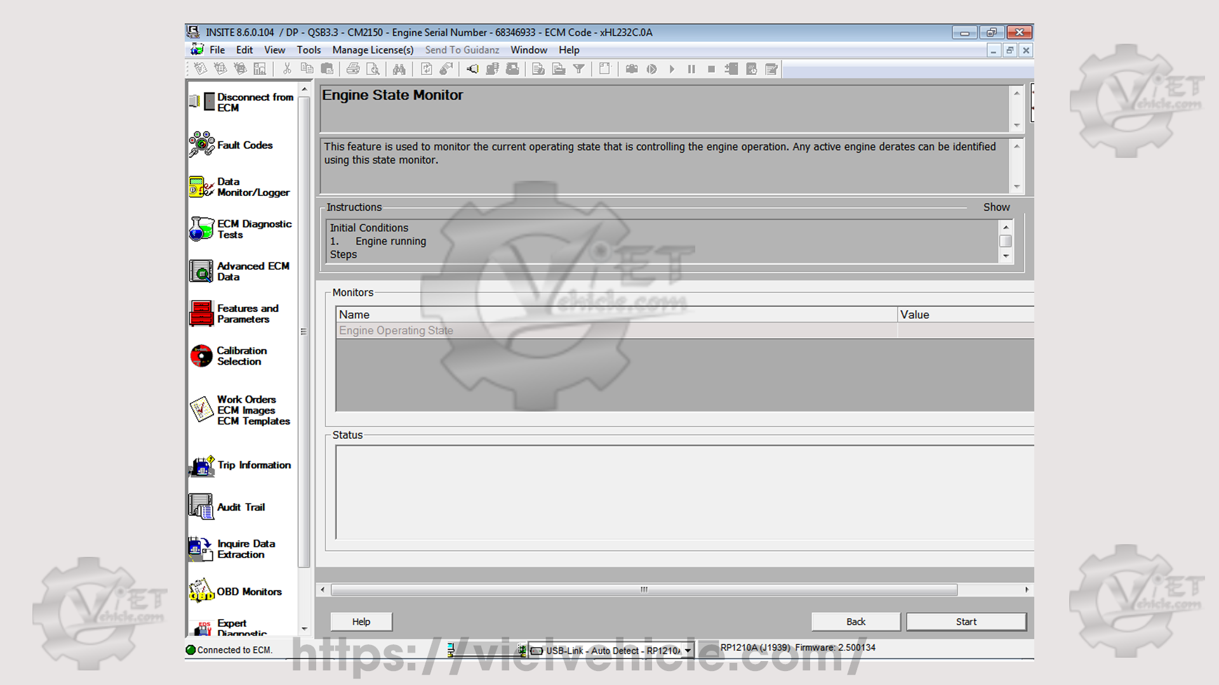Click the Start button

966,622
